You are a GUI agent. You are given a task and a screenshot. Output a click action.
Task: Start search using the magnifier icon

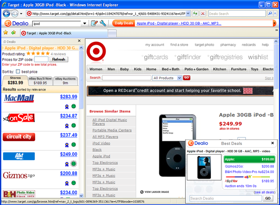pos(270,13)
